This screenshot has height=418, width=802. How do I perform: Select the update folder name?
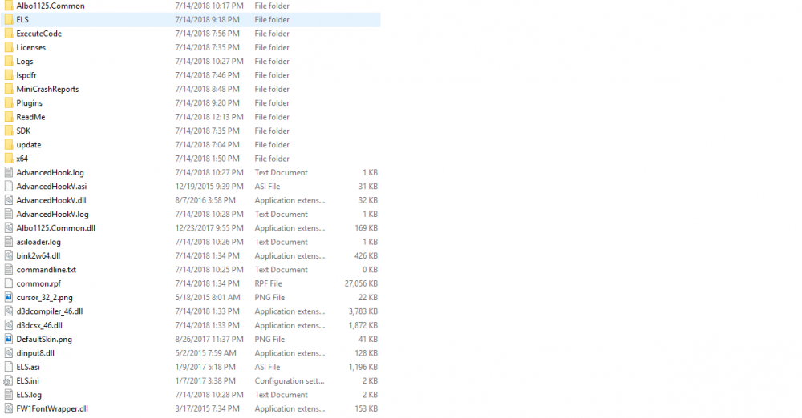(x=29, y=145)
